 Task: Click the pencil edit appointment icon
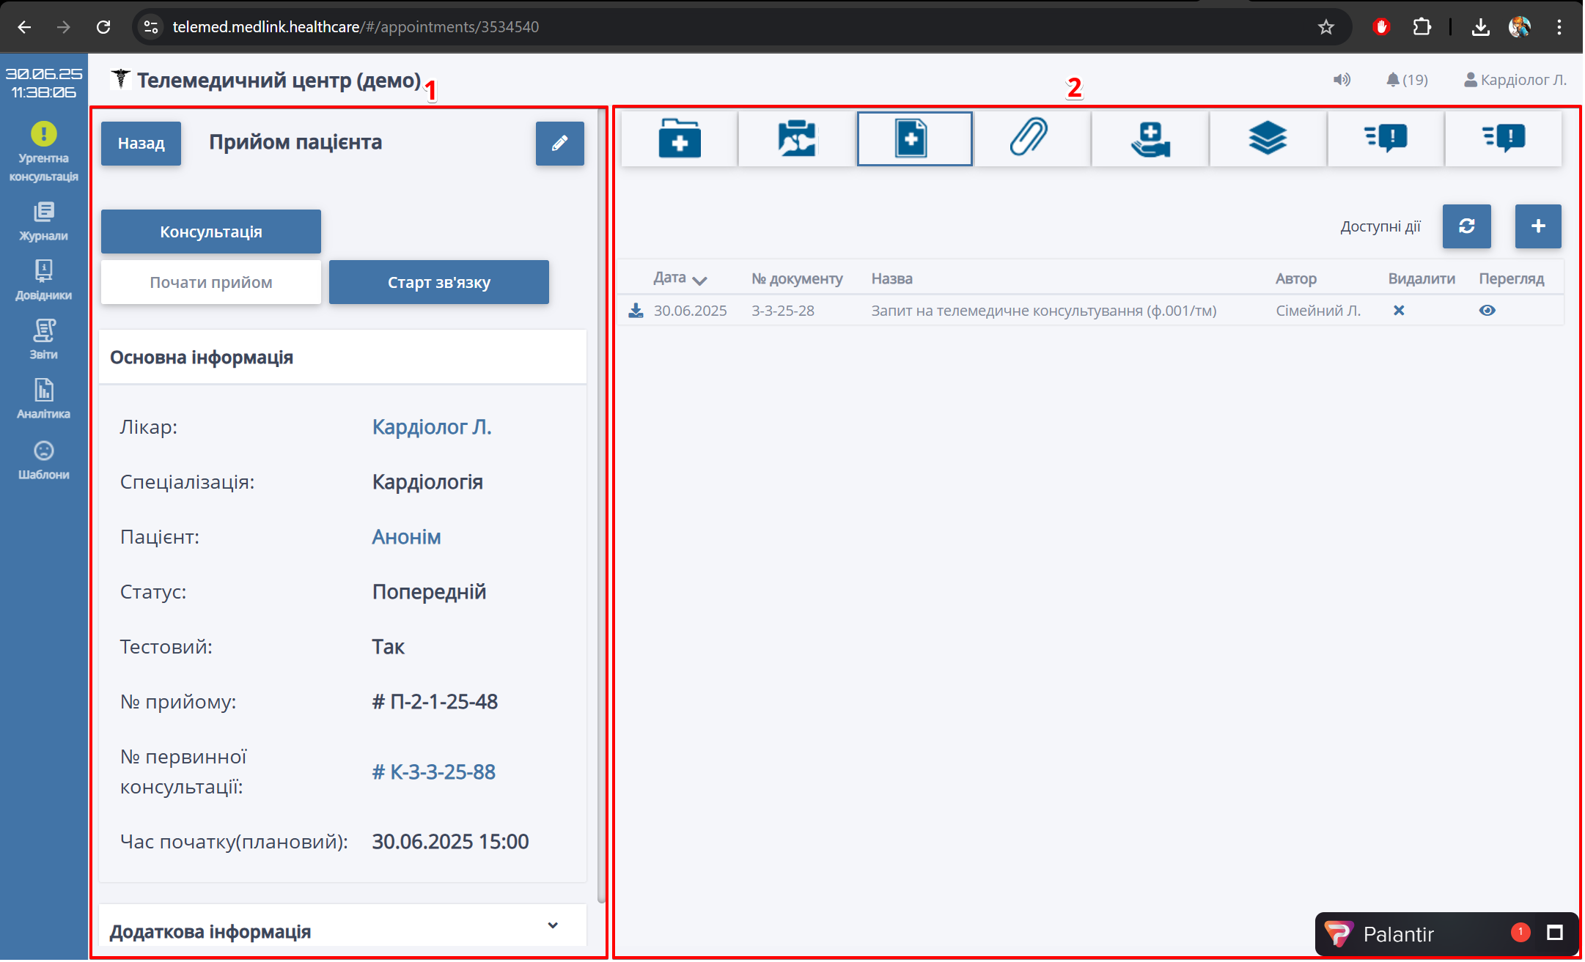(x=559, y=144)
